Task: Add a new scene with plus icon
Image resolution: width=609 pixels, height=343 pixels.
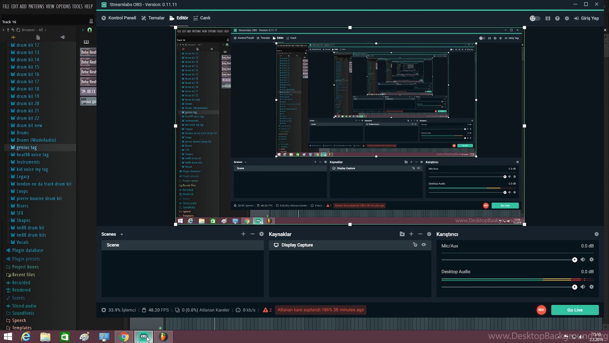Action: pos(243,234)
